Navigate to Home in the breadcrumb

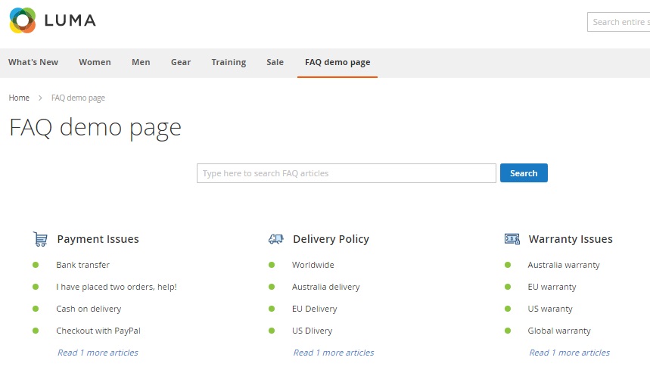[x=19, y=98]
